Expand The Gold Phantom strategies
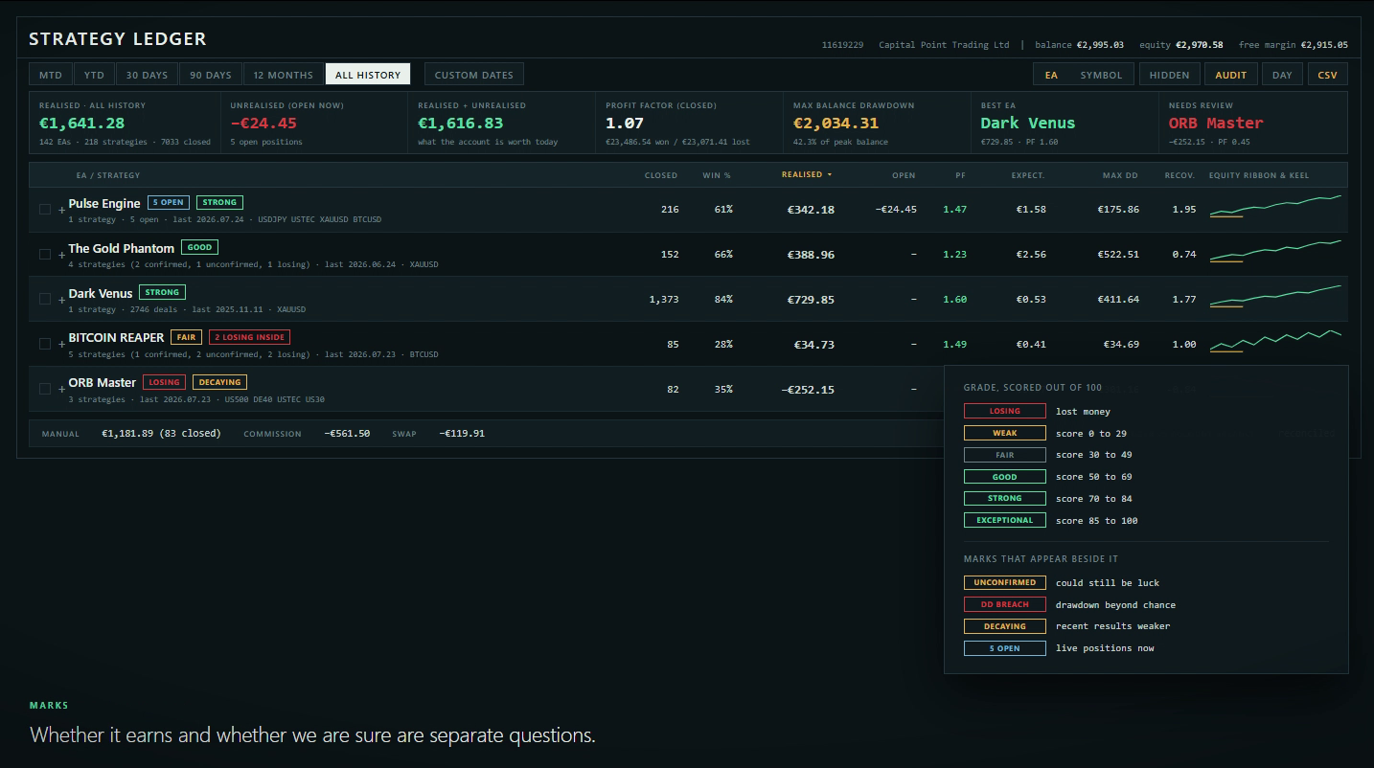Screen dimensions: 1374x768 point(62,254)
